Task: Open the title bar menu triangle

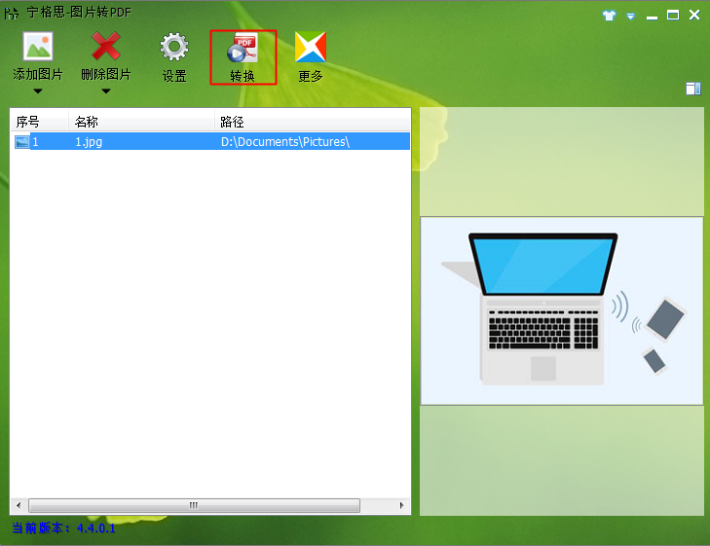Action: tap(631, 17)
